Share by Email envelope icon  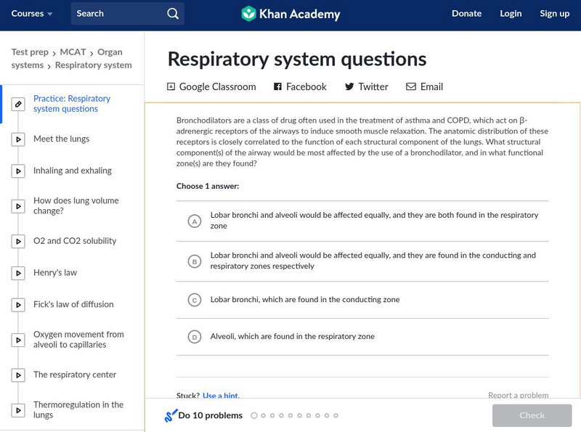(411, 86)
